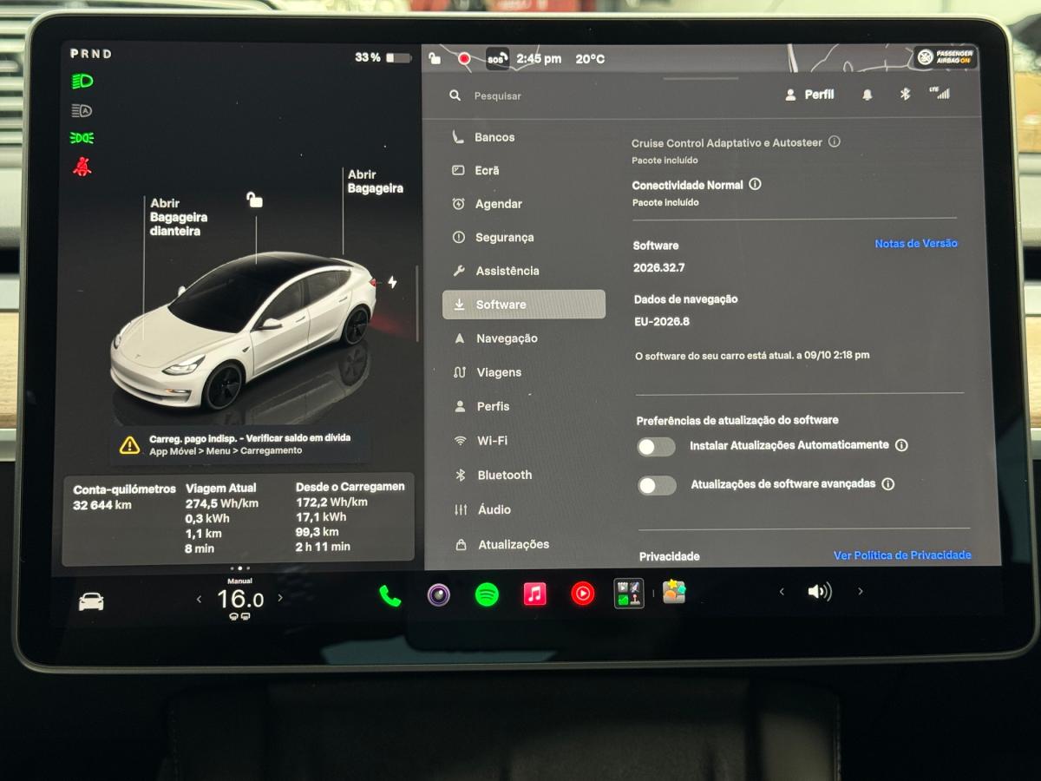Open Segurança settings menu

523,237
